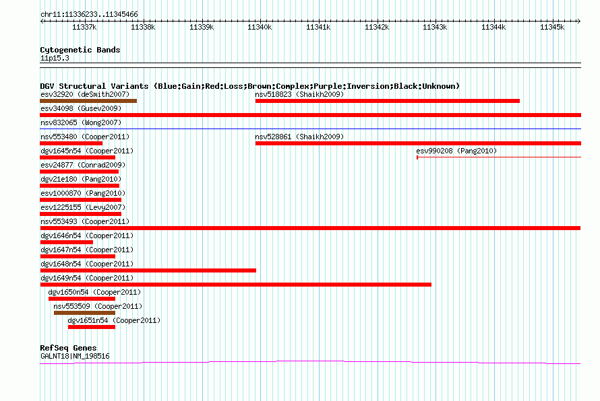Click the right arrow end of ruler
600x401 pixels.
click(x=579, y=21)
